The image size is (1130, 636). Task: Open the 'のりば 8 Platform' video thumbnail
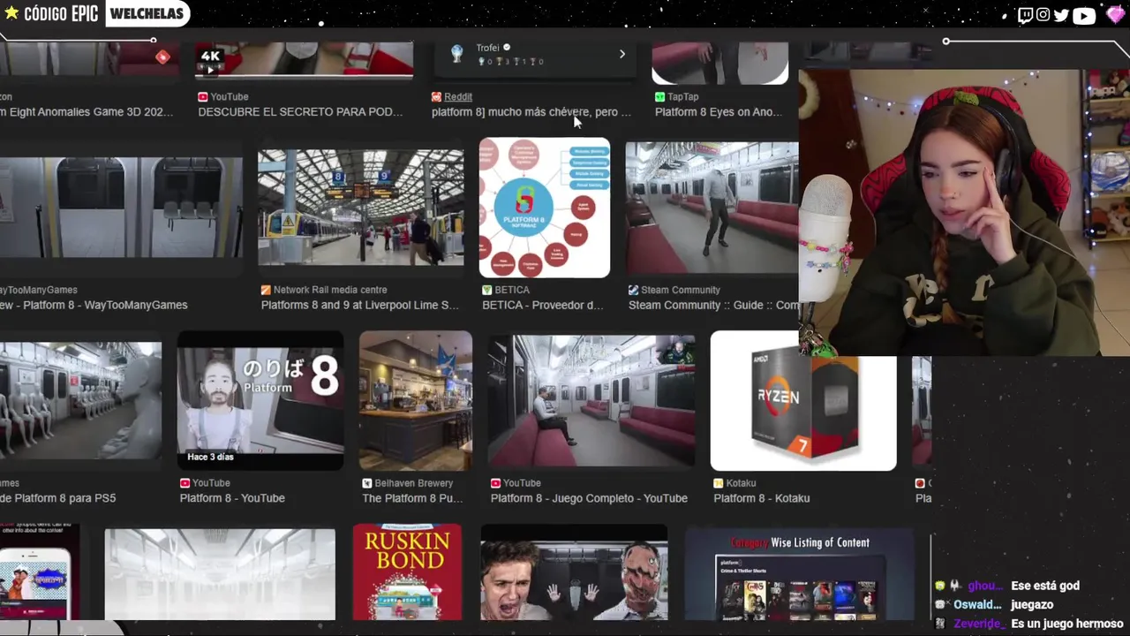tap(260, 400)
